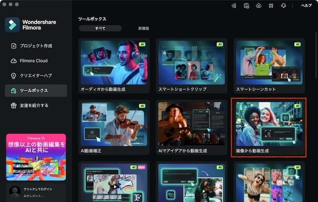Click the AI badge on AI動画補正 card
Viewport: 318px width, 202px height.
pyautogui.click(x=142, y=106)
